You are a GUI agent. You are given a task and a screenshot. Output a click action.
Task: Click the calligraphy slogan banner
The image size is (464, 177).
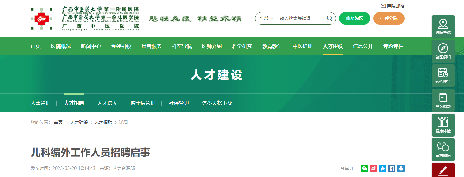pos(195,19)
